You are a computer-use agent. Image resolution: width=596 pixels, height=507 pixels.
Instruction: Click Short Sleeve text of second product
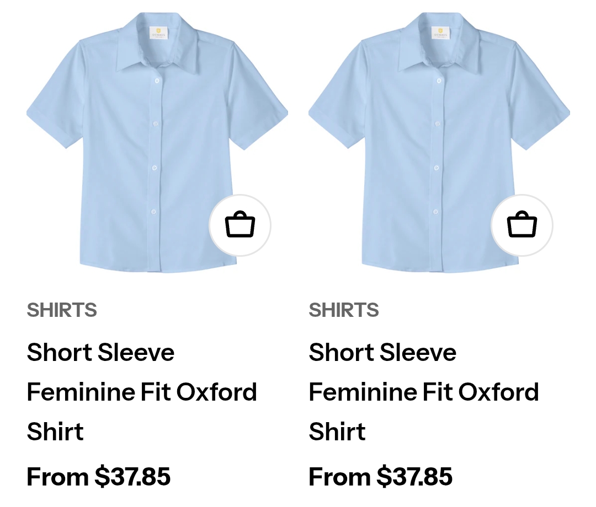383,352
